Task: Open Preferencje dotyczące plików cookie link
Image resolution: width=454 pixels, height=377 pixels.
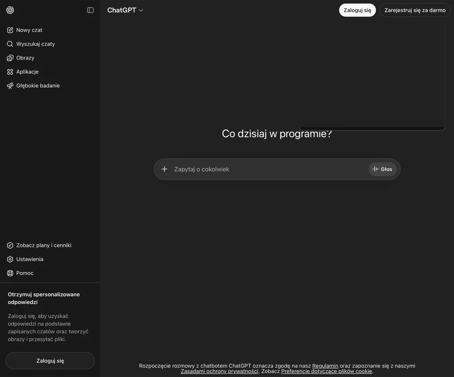Action: pyautogui.click(x=327, y=371)
